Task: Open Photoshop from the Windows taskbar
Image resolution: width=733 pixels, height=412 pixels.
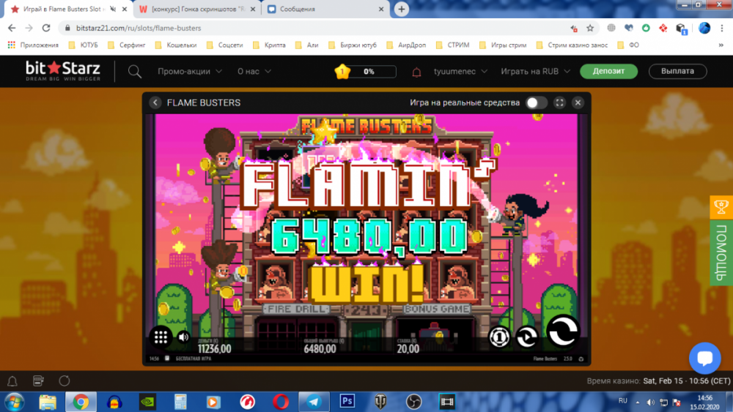Action: coord(347,401)
